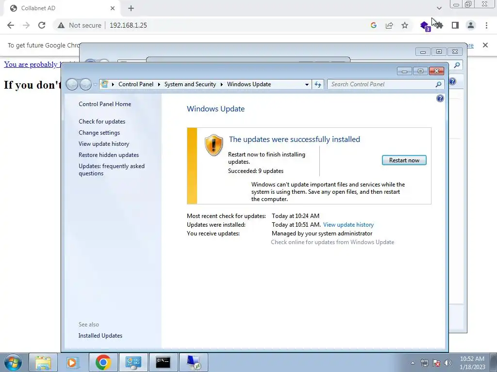
Task: Click the search magnifier in Control Panel
Action: [x=438, y=84]
